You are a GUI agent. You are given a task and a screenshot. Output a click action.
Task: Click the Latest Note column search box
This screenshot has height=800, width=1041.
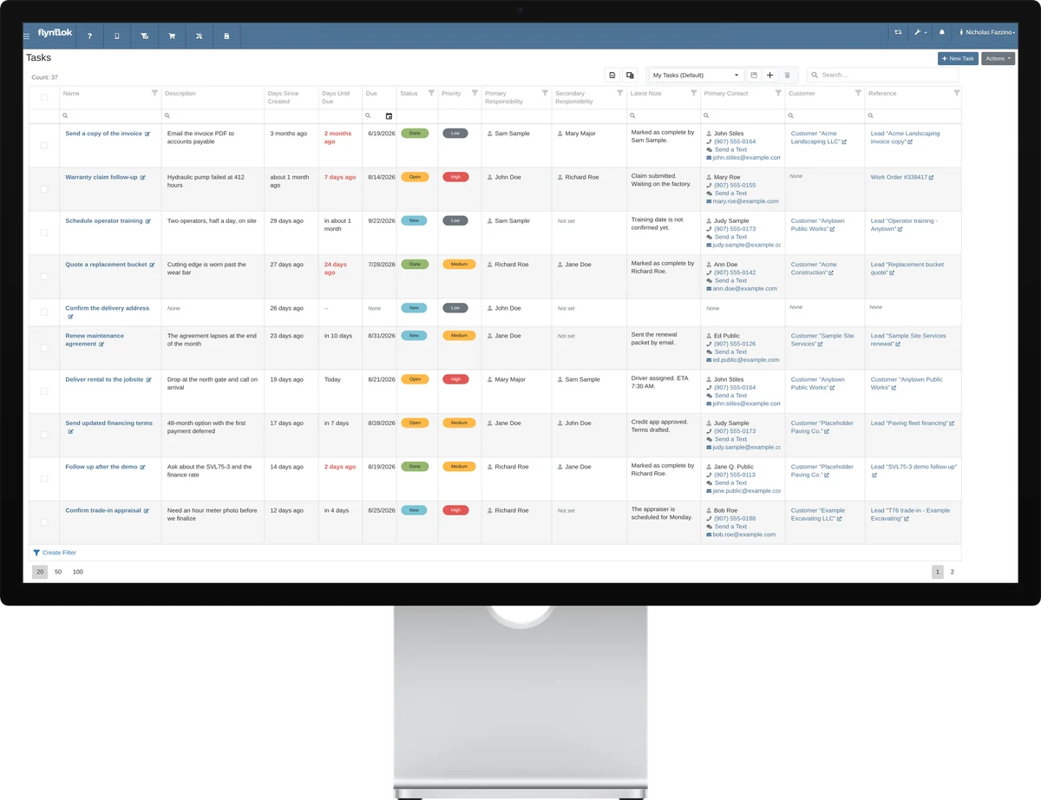[x=663, y=115]
